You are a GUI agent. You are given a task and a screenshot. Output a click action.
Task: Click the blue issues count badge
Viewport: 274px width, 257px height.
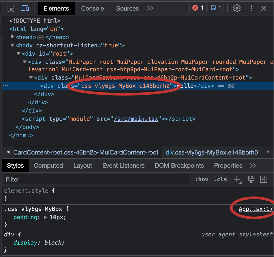point(216,8)
